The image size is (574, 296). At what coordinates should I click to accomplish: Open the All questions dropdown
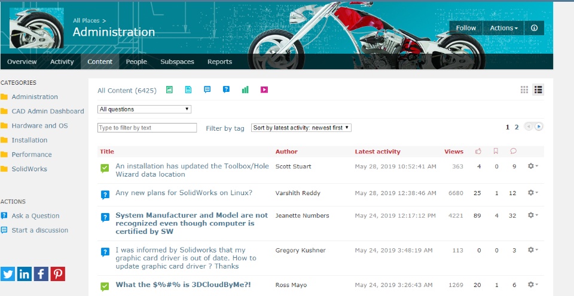click(x=144, y=109)
